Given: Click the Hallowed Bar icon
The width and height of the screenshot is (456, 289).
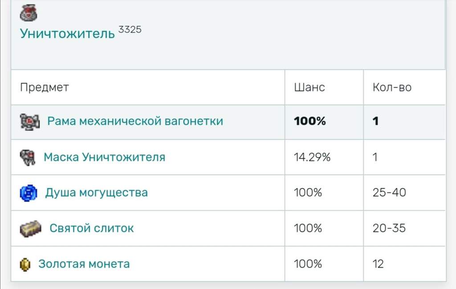Looking at the screenshot, I should point(31,229).
